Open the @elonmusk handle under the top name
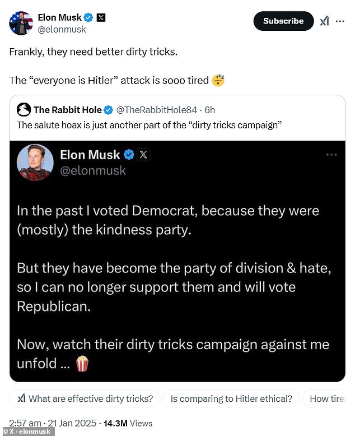Image resolution: width=355 pixels, height=436 pixels. 55,29
